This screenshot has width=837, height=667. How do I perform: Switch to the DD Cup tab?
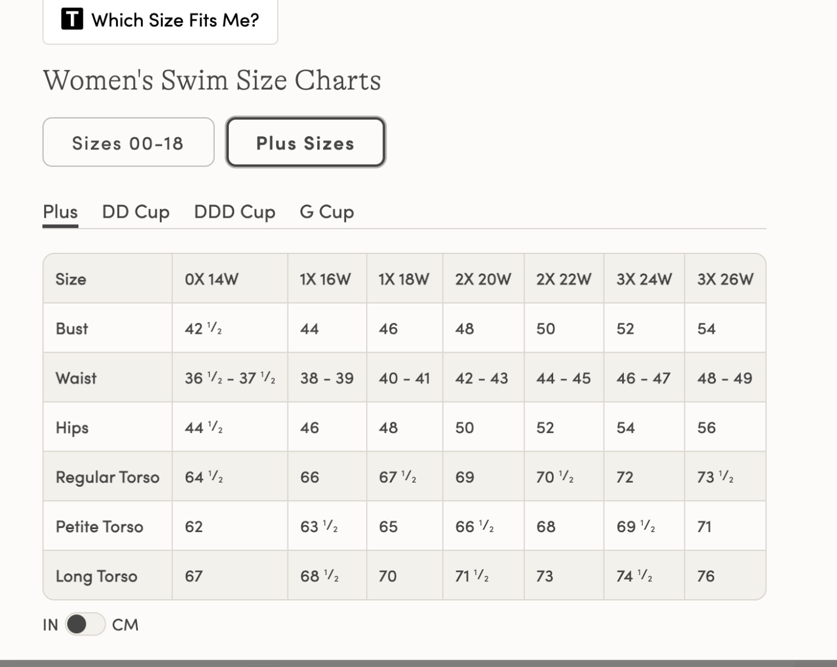tap(136, 212)
